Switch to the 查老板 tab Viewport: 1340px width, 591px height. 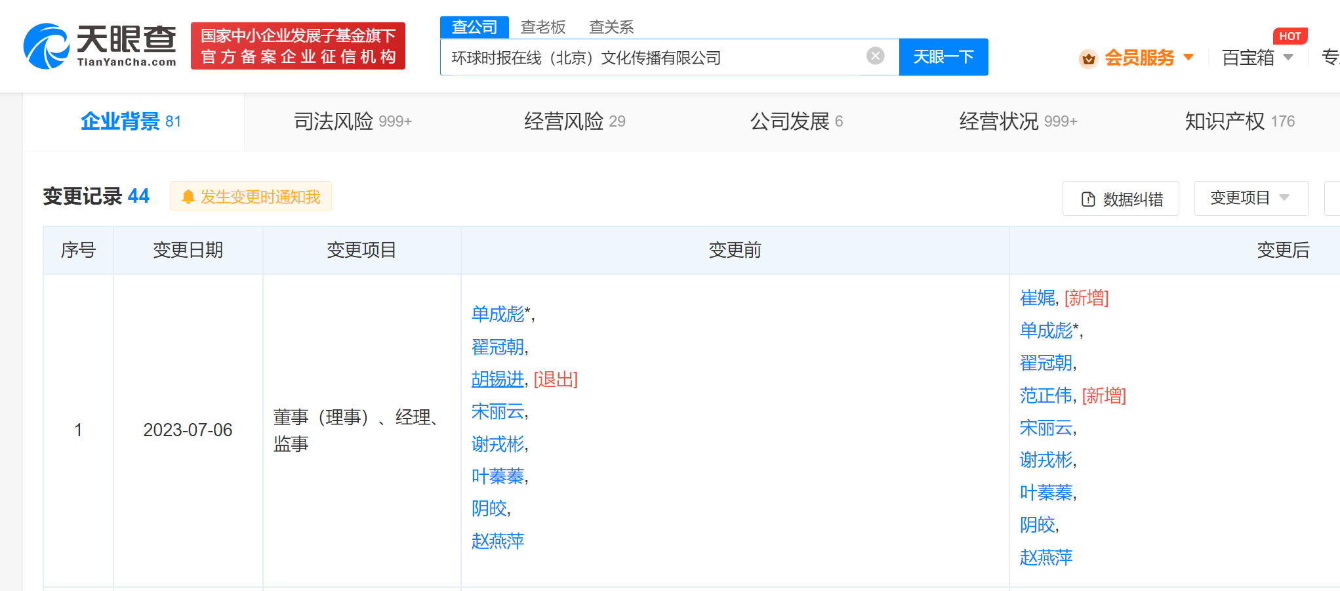click(543, 27)
